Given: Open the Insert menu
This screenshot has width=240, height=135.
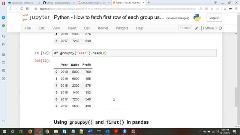Looking at the screenshot, I should (72, 28).
